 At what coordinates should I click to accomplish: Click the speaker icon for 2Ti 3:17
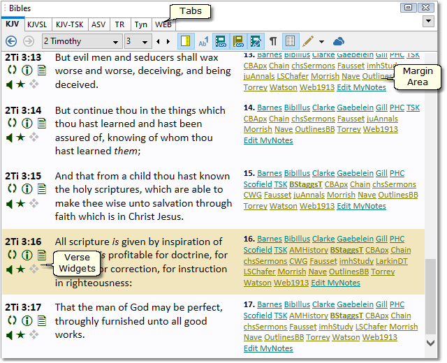click(9, 335)
